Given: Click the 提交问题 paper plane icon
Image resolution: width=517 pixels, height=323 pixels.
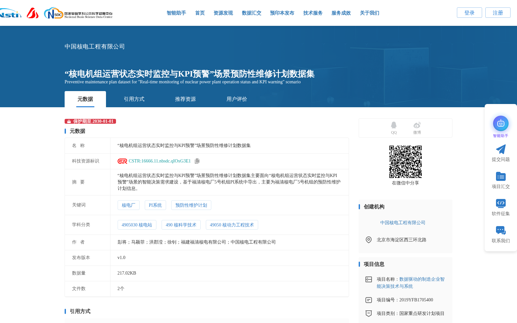Looking at the screenshot, I should pyautogui.click(x=501, y=149).
